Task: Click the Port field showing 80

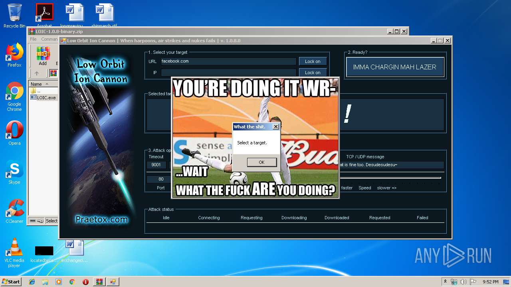Action: pyautogui.click(x=161, y=179)
